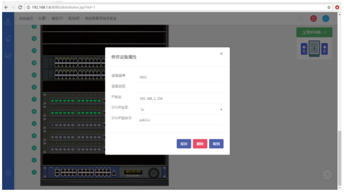This screenshot has height=193, width=344.
Task: Click the 取消 cancel button
Action: coord(216,144)
